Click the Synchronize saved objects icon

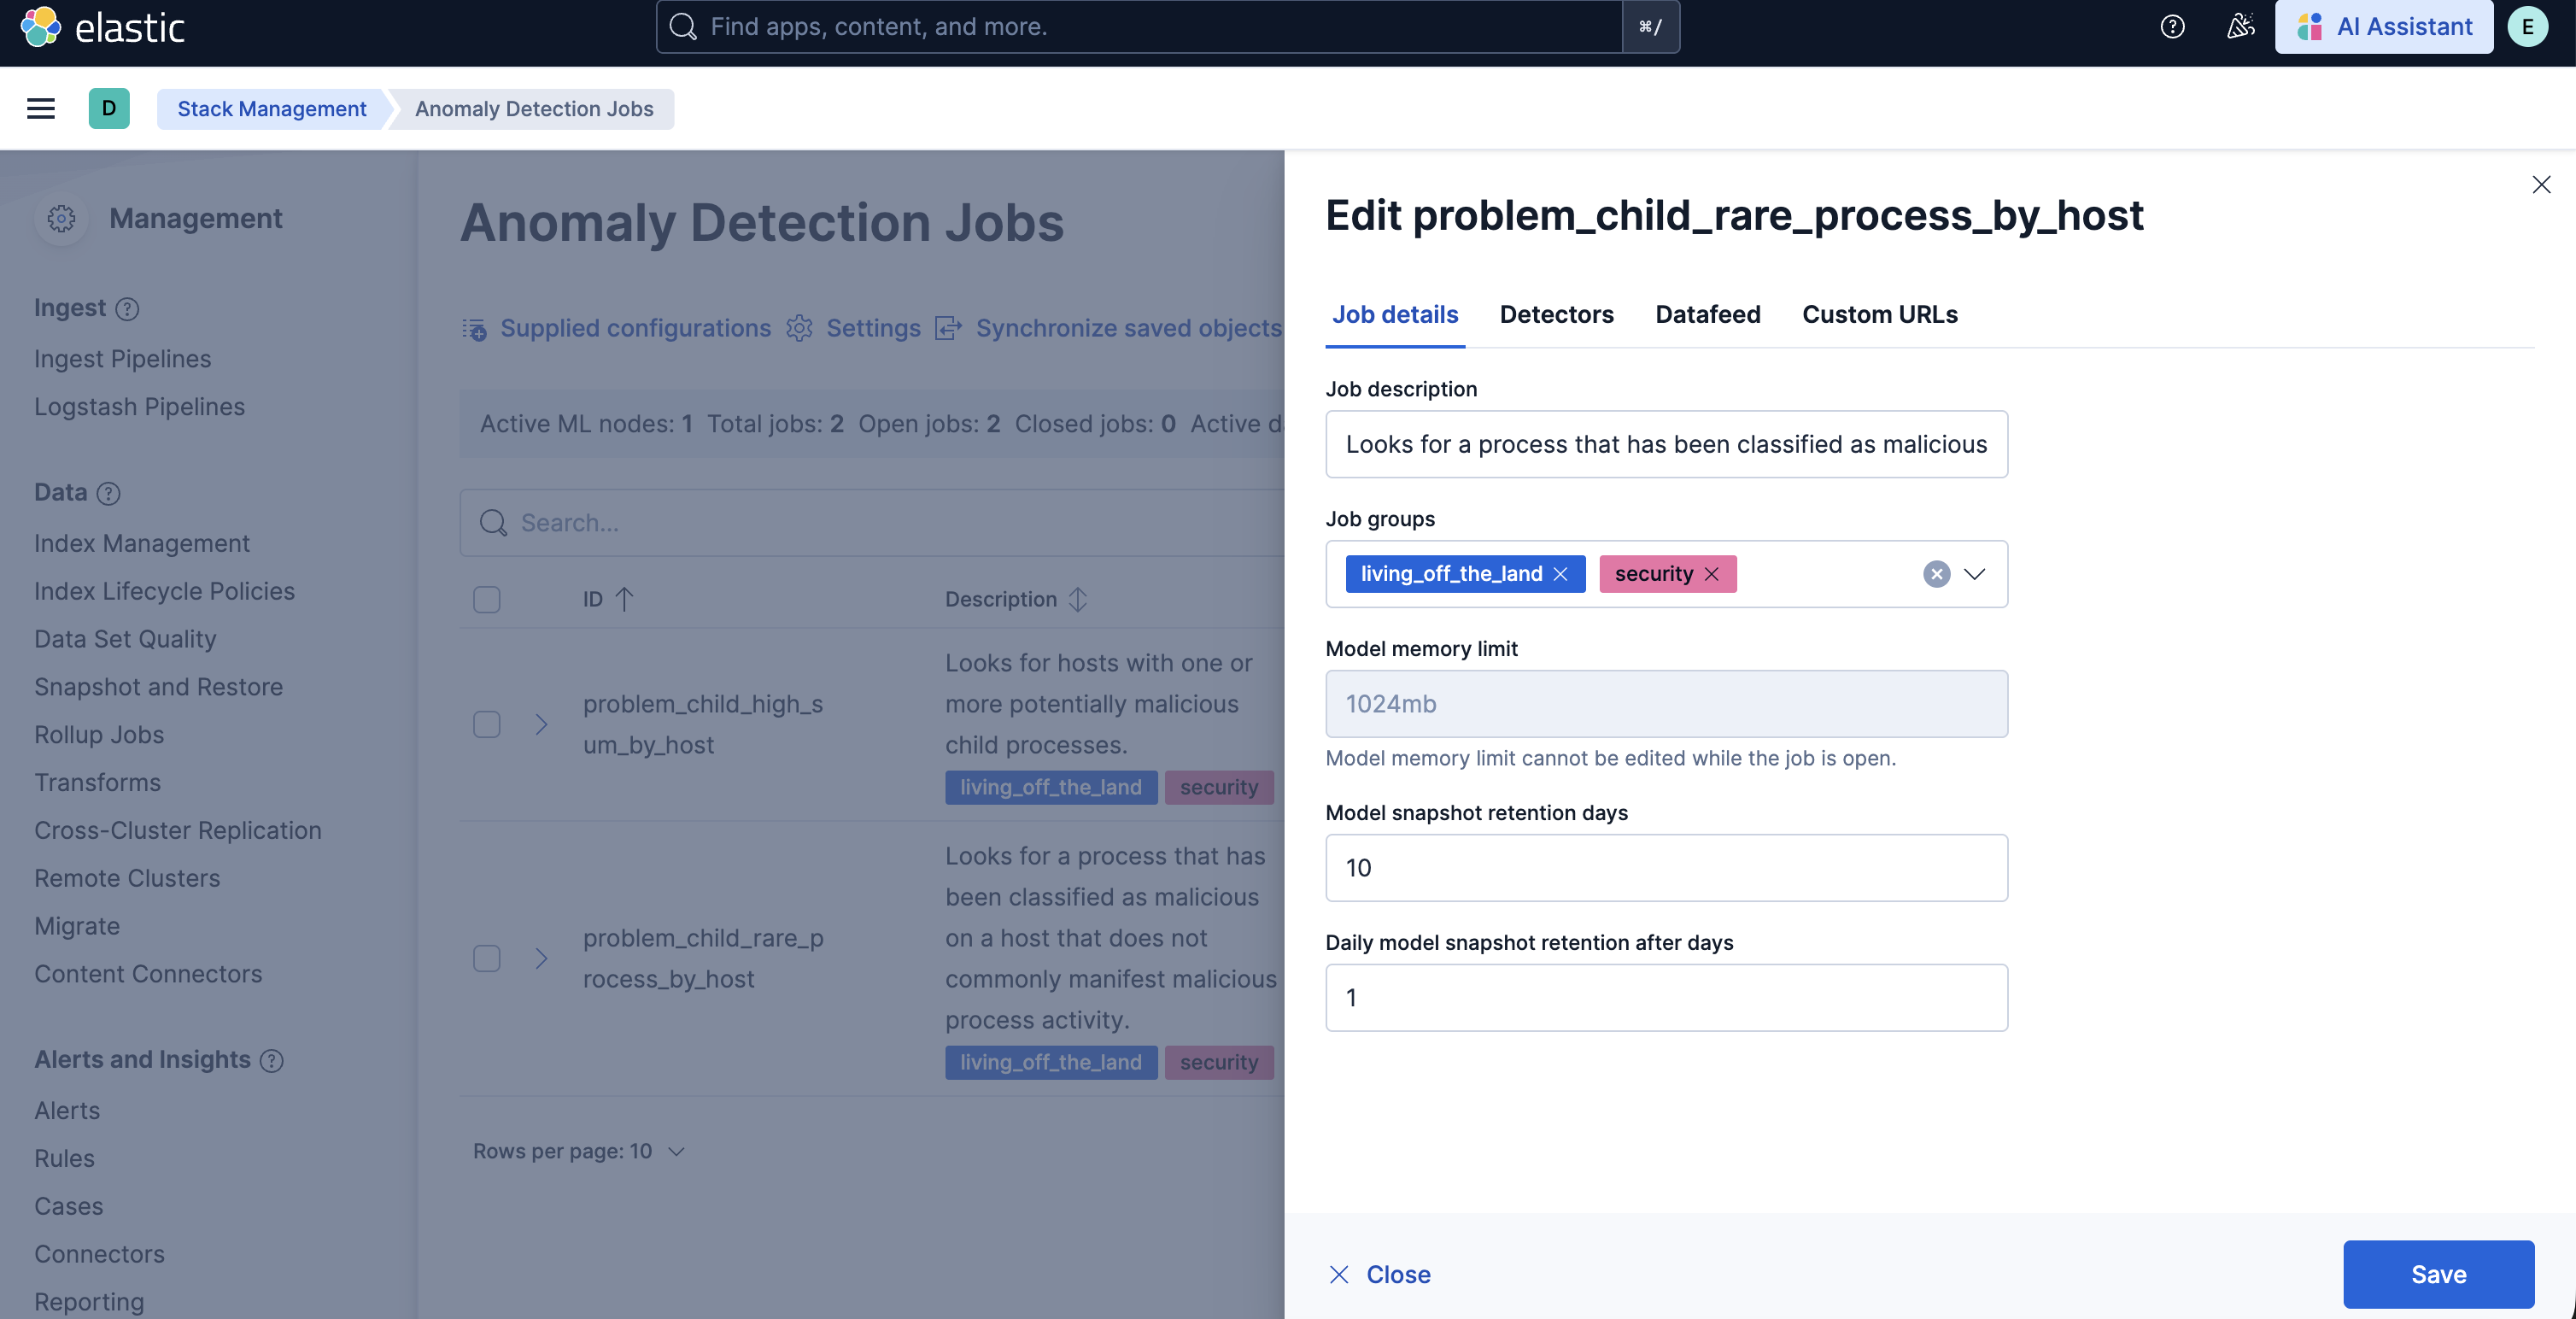(x=948, y=328)
